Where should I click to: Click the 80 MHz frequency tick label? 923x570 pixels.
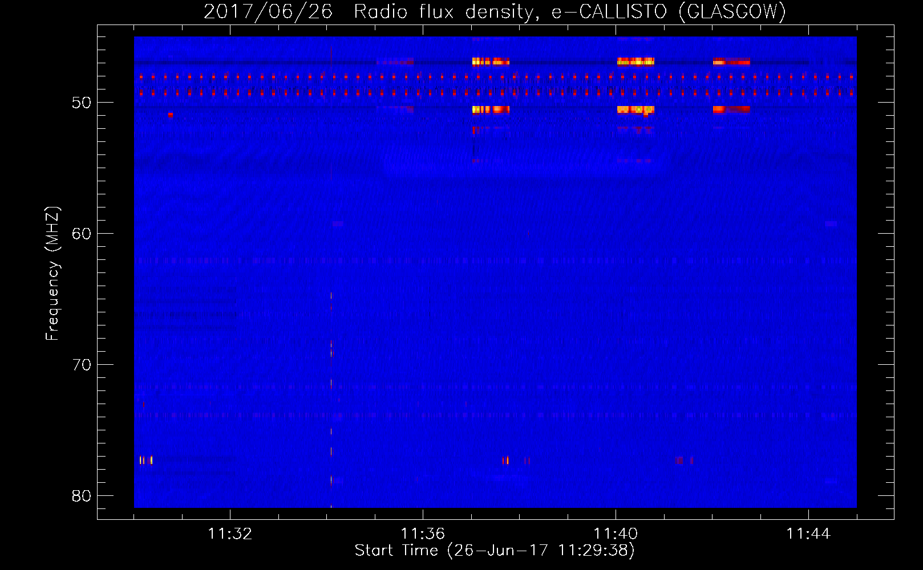pos(82,496)
